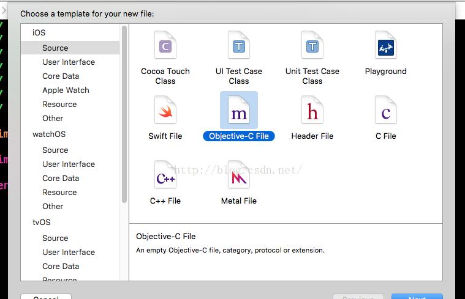
Task: Click the watchOS platform heading
Action: [x=49, y=135]
